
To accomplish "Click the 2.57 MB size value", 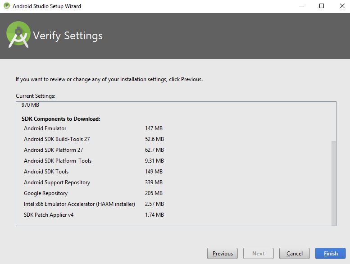I will click(155, 204).
